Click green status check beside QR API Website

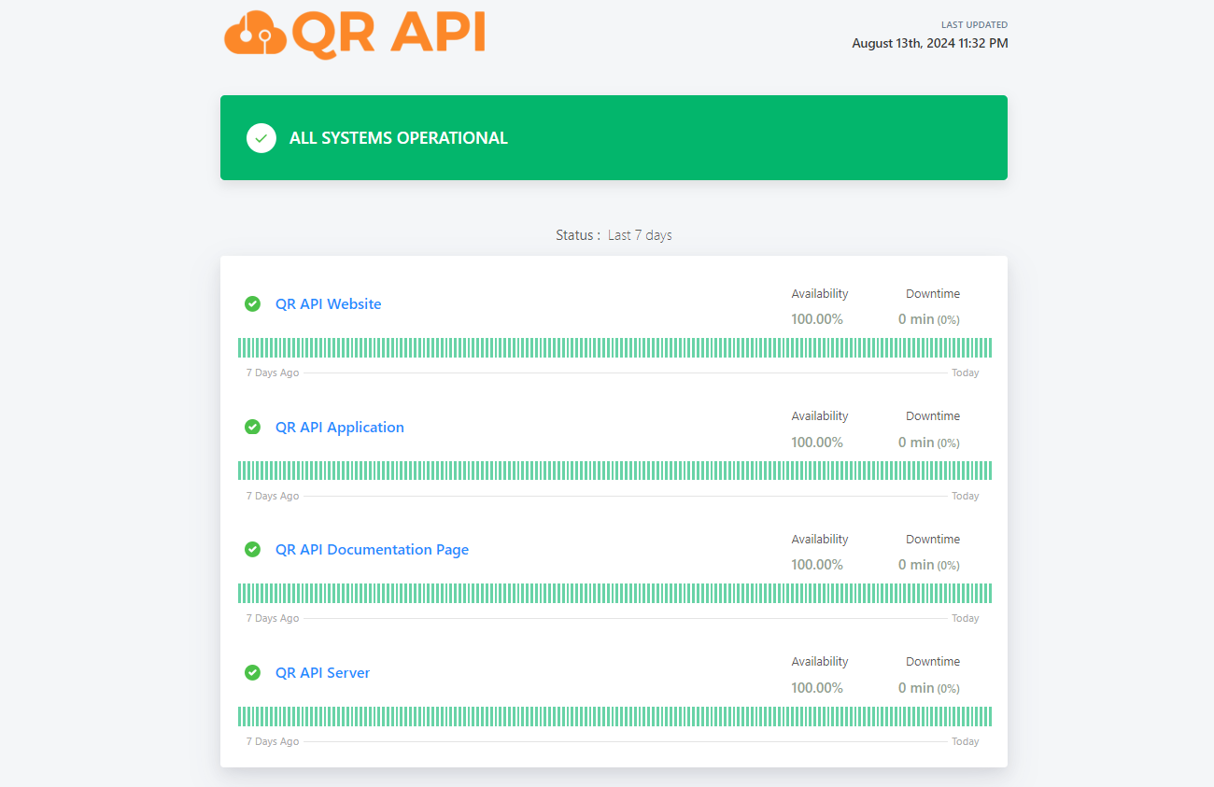point(252,303)
